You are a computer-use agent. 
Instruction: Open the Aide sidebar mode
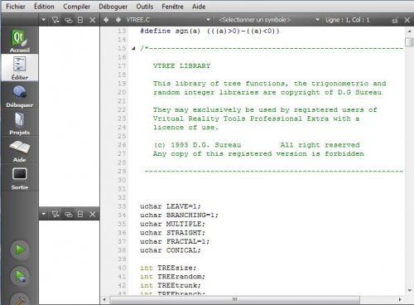pyautogui.click(x=19, y=150)
